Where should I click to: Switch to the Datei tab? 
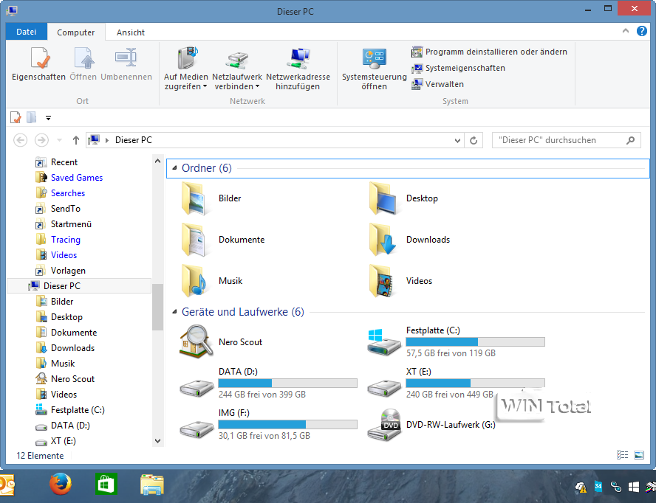[27, 32]
